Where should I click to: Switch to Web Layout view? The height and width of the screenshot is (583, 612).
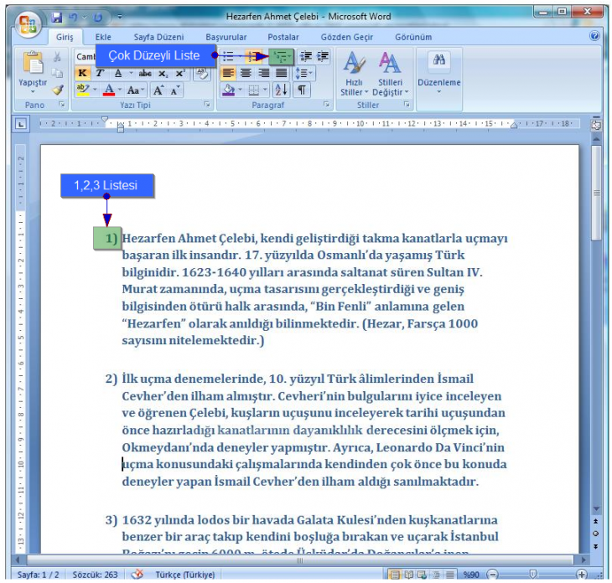[x=422, y=575]
